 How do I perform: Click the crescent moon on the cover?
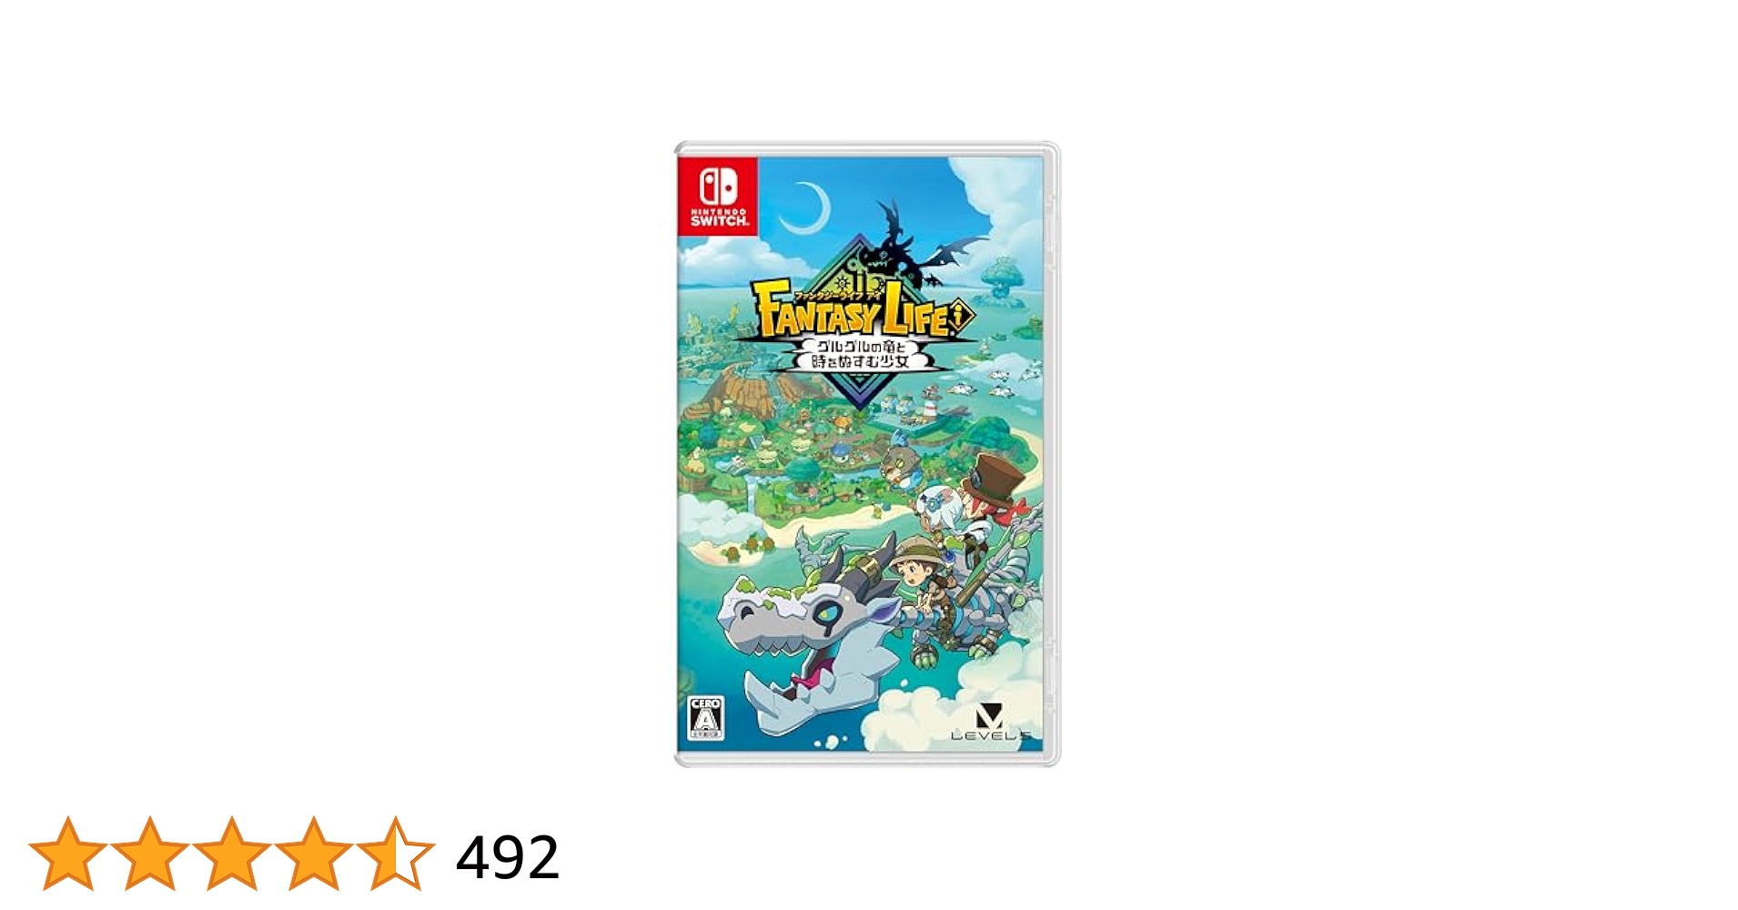click(x=813, y=207)
